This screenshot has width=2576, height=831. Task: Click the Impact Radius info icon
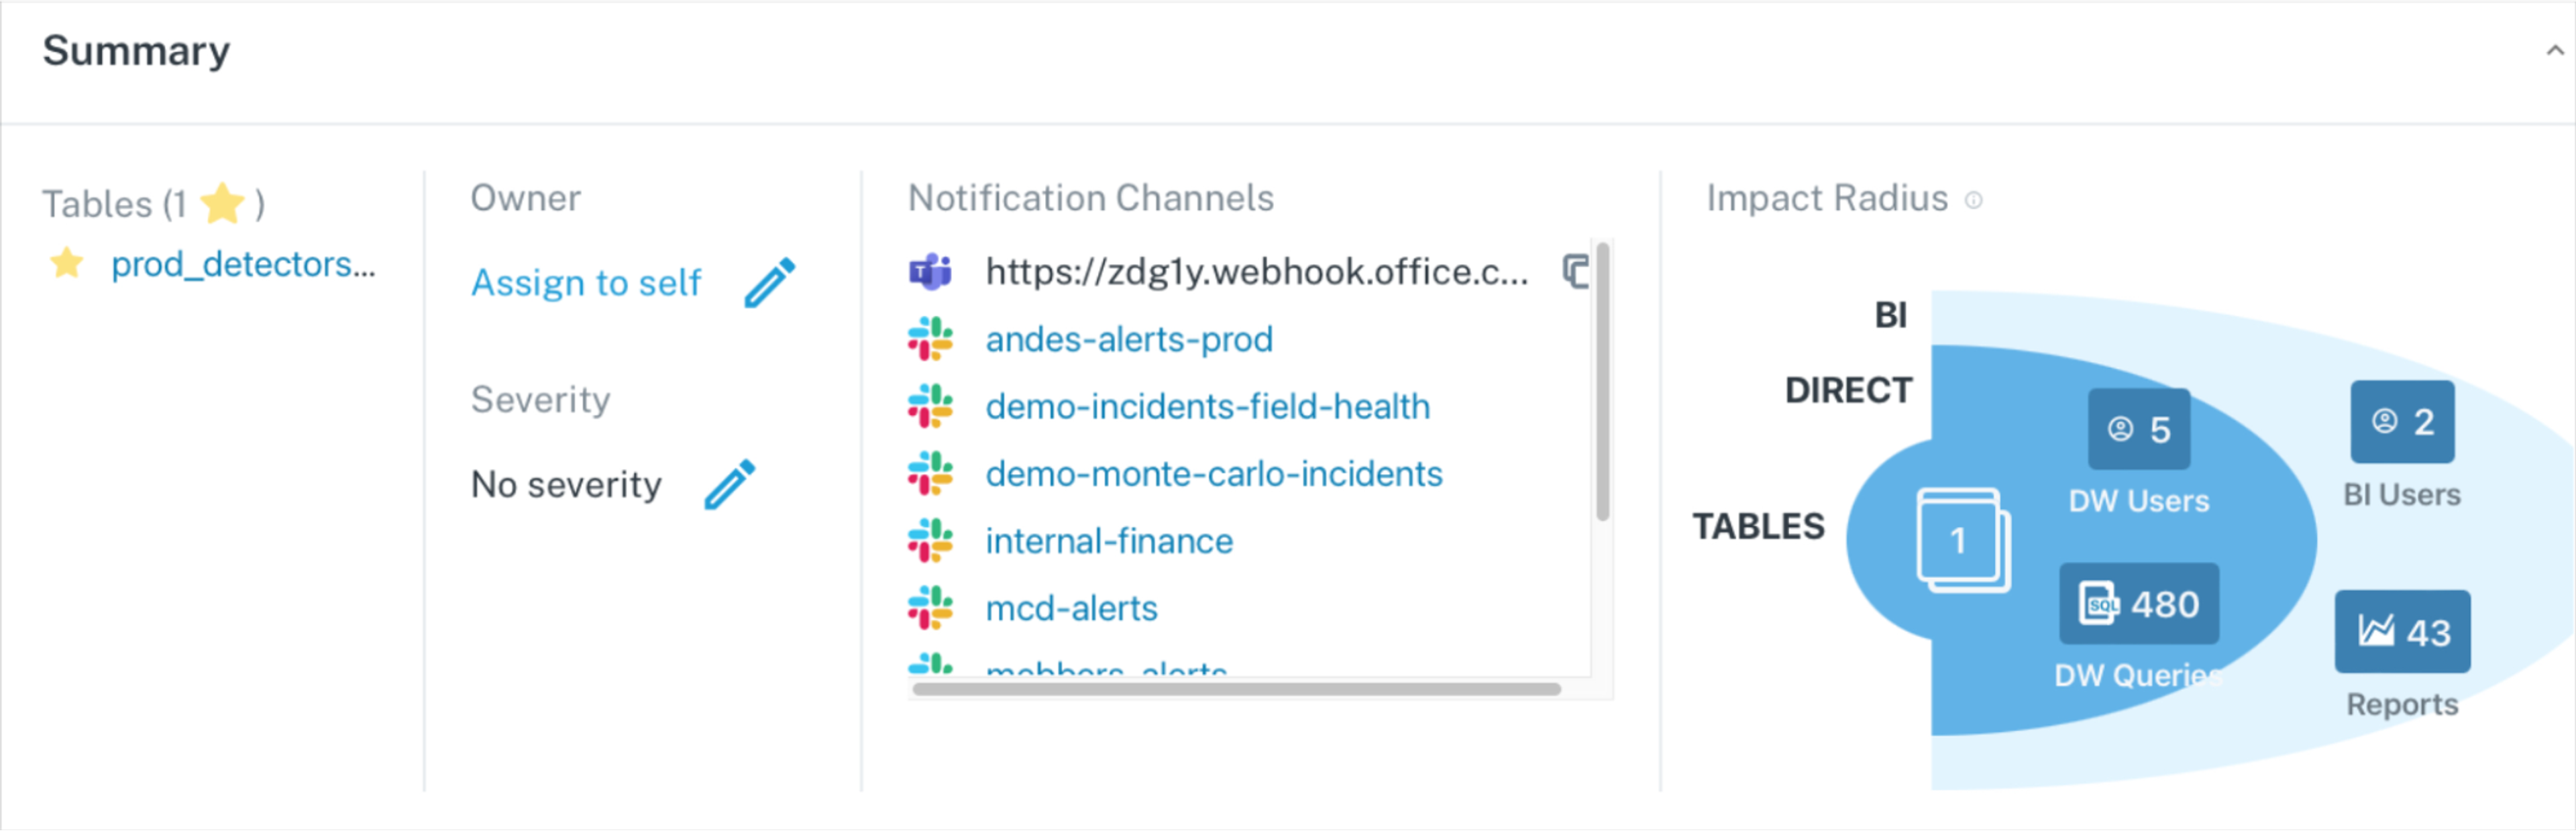point(1973,200)
